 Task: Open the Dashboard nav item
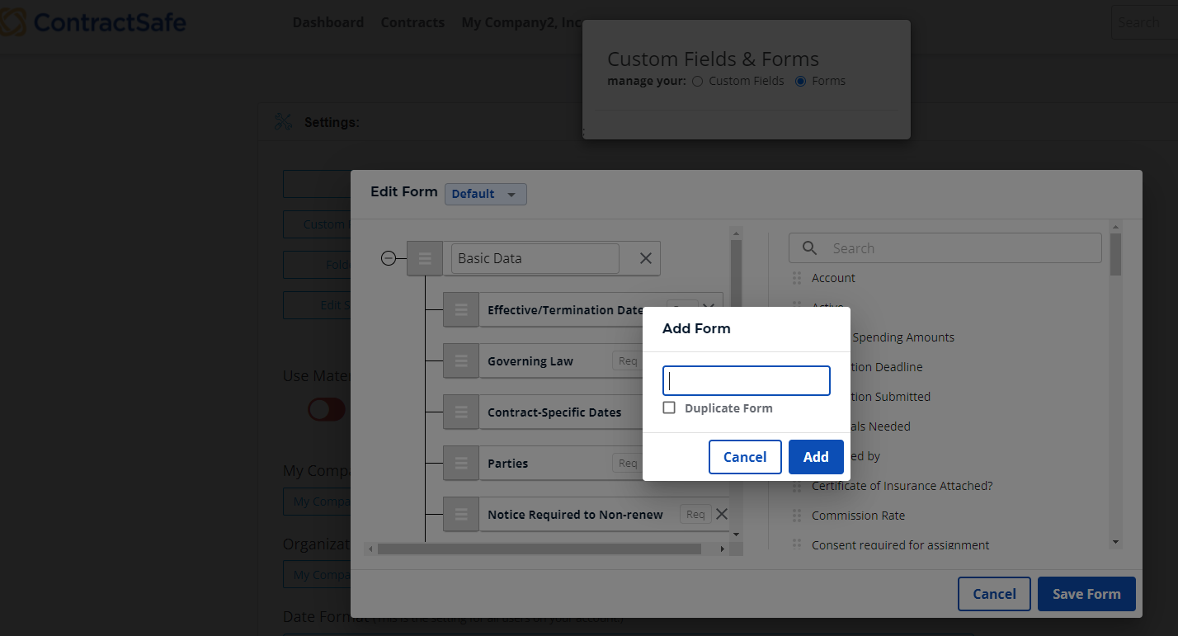(328, 22)
